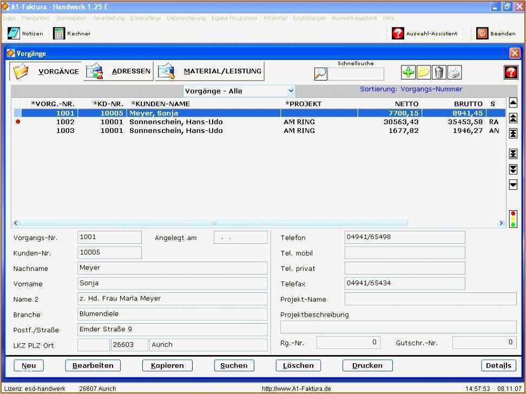The height and width of the screenshot is (394, 526).
Task: Click the traffic light status icon
Action: click(x=513, y=219)
